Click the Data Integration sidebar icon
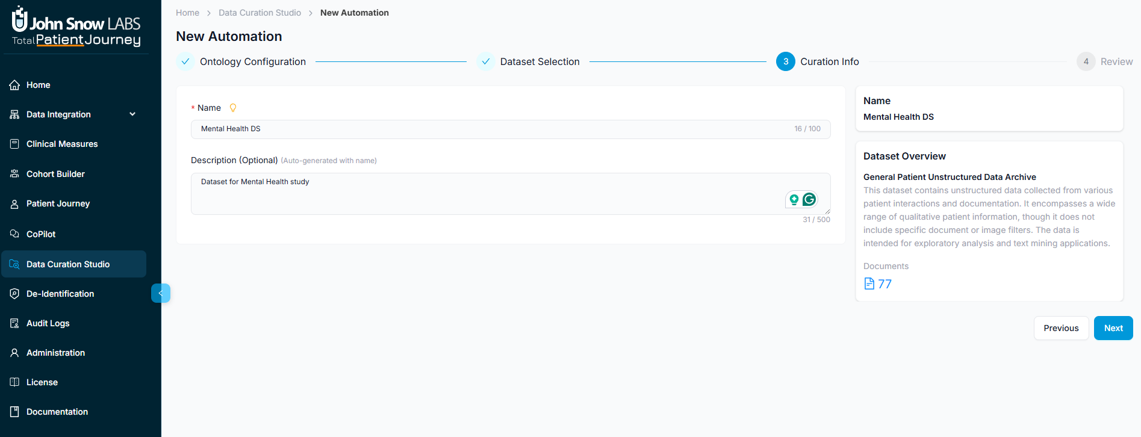This screenshot has width=1141, height=437. (x=14, y=114)
